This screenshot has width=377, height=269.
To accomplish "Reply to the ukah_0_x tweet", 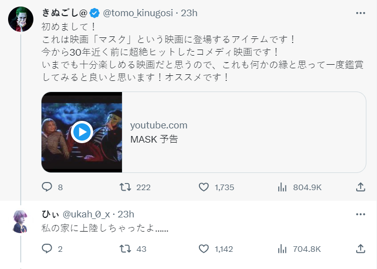I will (x=47, y=248).
